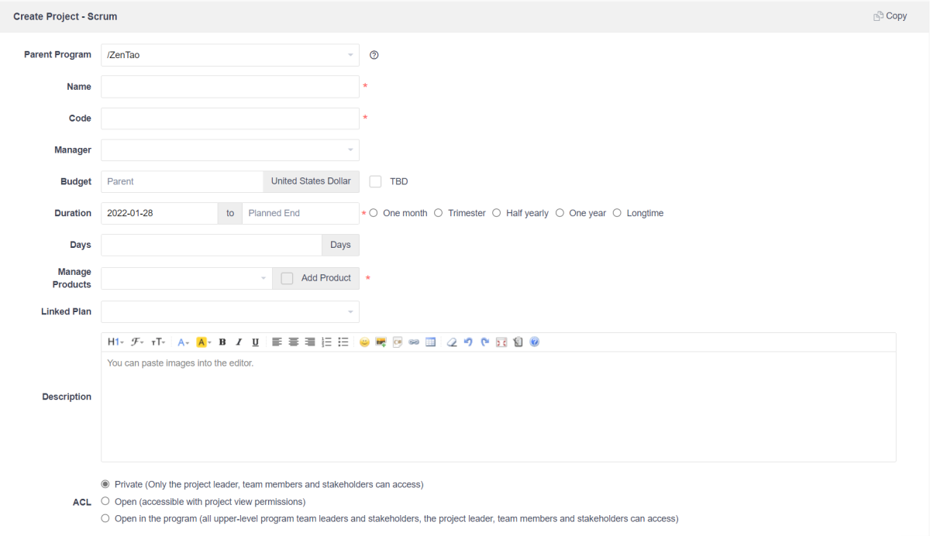The image size is (930, 536).
Task: Expand the Manager dropdown
Action: click(x=230, y=150)
